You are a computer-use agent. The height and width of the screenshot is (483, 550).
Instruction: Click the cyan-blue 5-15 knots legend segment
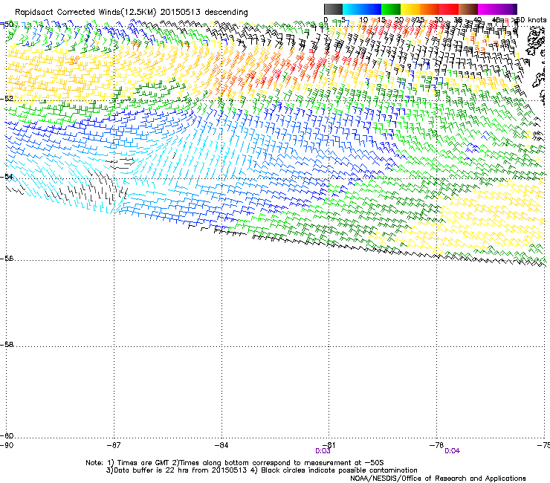[362, 9]
